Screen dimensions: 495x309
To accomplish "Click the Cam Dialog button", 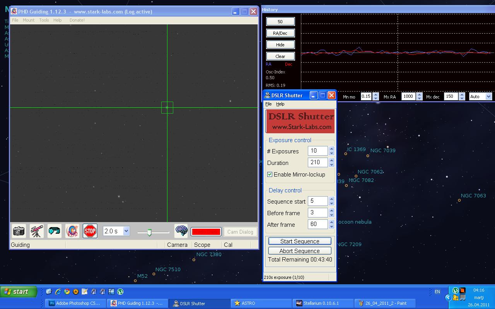I will [x=240, y=232].
